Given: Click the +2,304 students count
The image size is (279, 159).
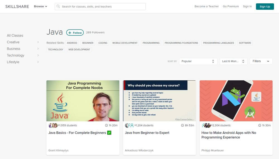Looking at the screenshot, I should tap(221, 125).
